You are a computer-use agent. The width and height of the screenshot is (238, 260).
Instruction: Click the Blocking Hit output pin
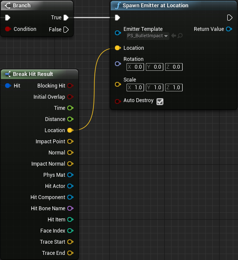[70, 86]
